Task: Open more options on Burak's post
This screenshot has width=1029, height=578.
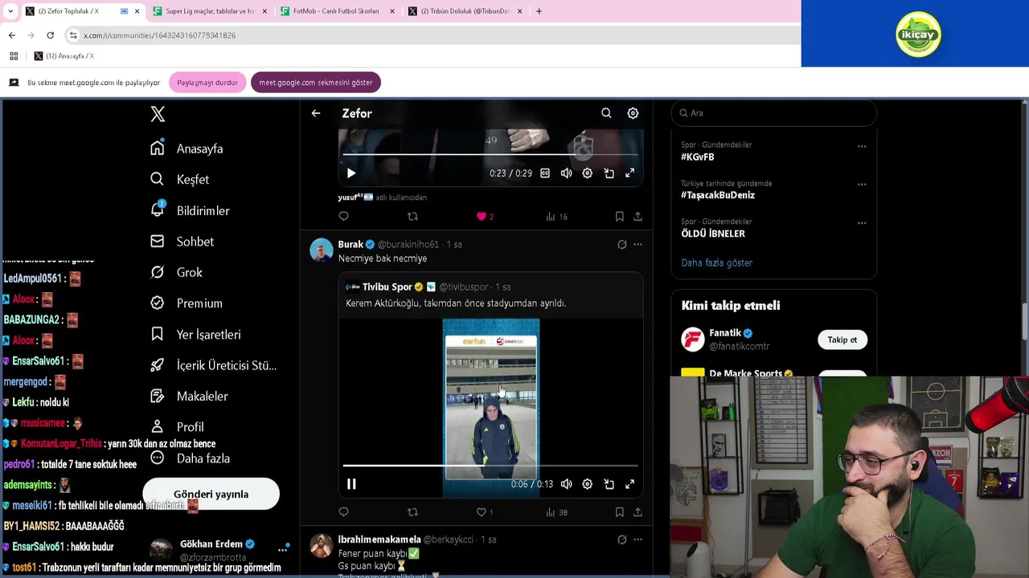Action: pyautogui.click(x=637, y=244)
